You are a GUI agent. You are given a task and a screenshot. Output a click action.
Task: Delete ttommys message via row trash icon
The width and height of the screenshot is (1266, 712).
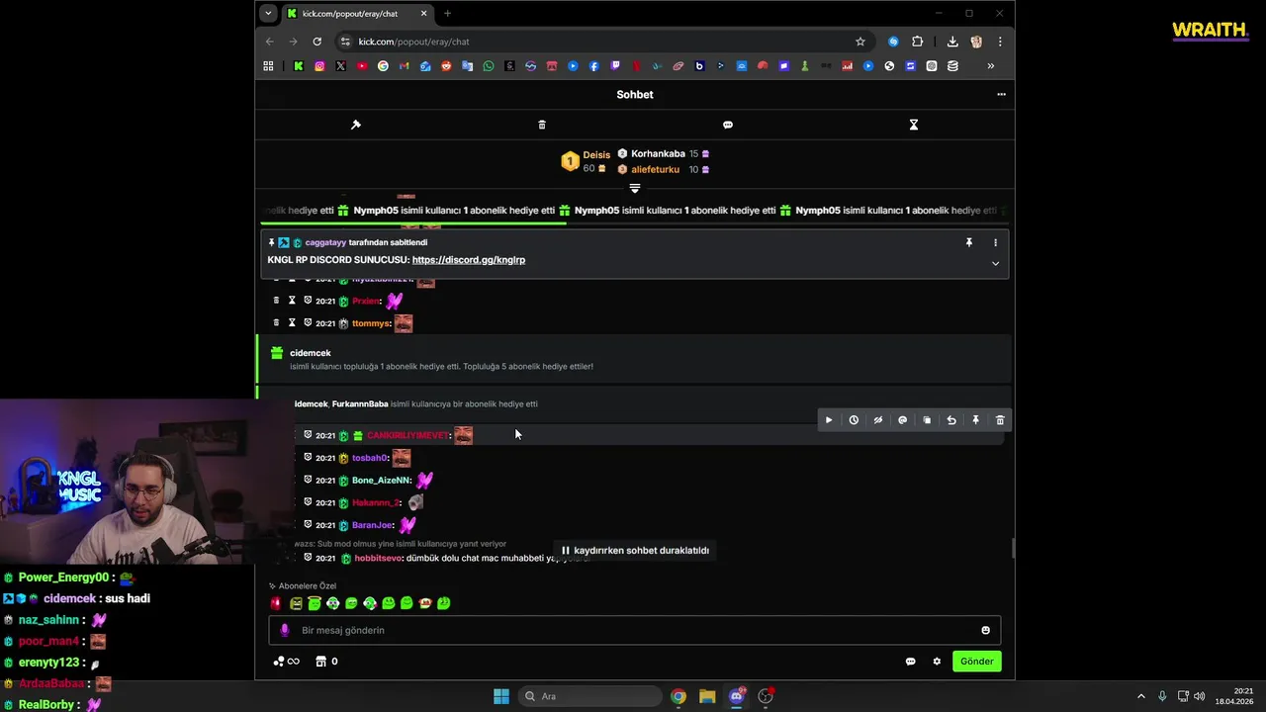[276, 323]
